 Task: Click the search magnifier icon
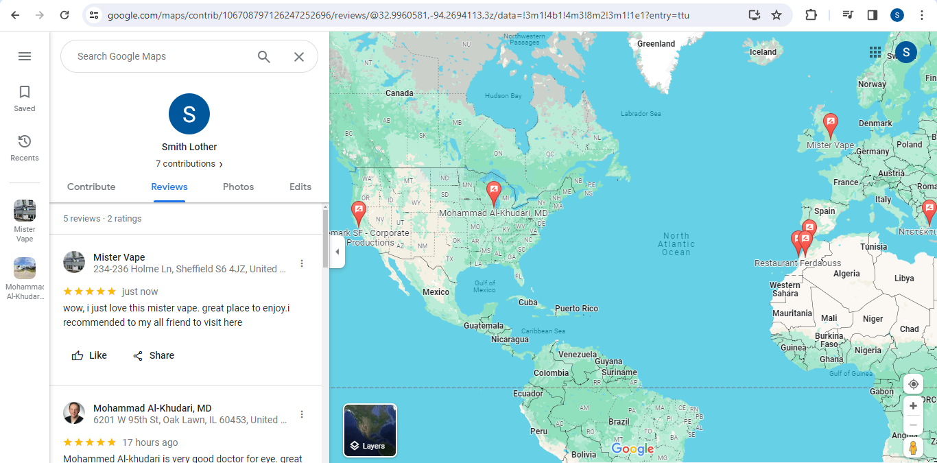[x=264, y=57]
